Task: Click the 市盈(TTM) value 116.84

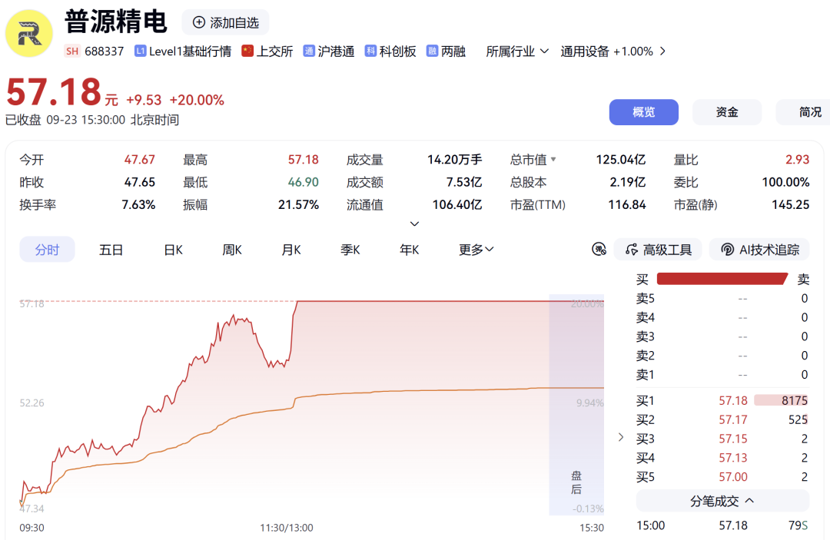Action: [627, 204]
